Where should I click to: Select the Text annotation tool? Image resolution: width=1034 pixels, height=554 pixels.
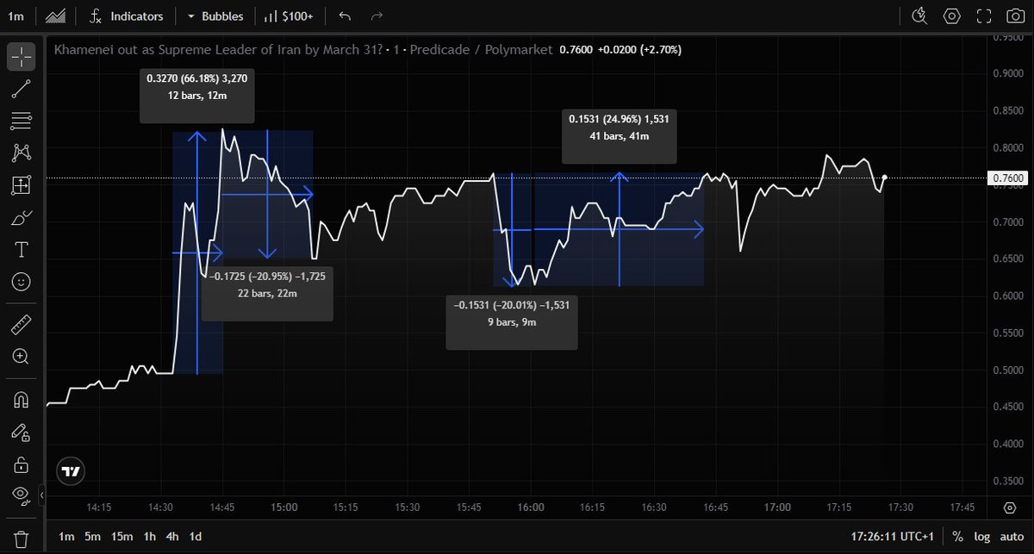click(22, 250)
